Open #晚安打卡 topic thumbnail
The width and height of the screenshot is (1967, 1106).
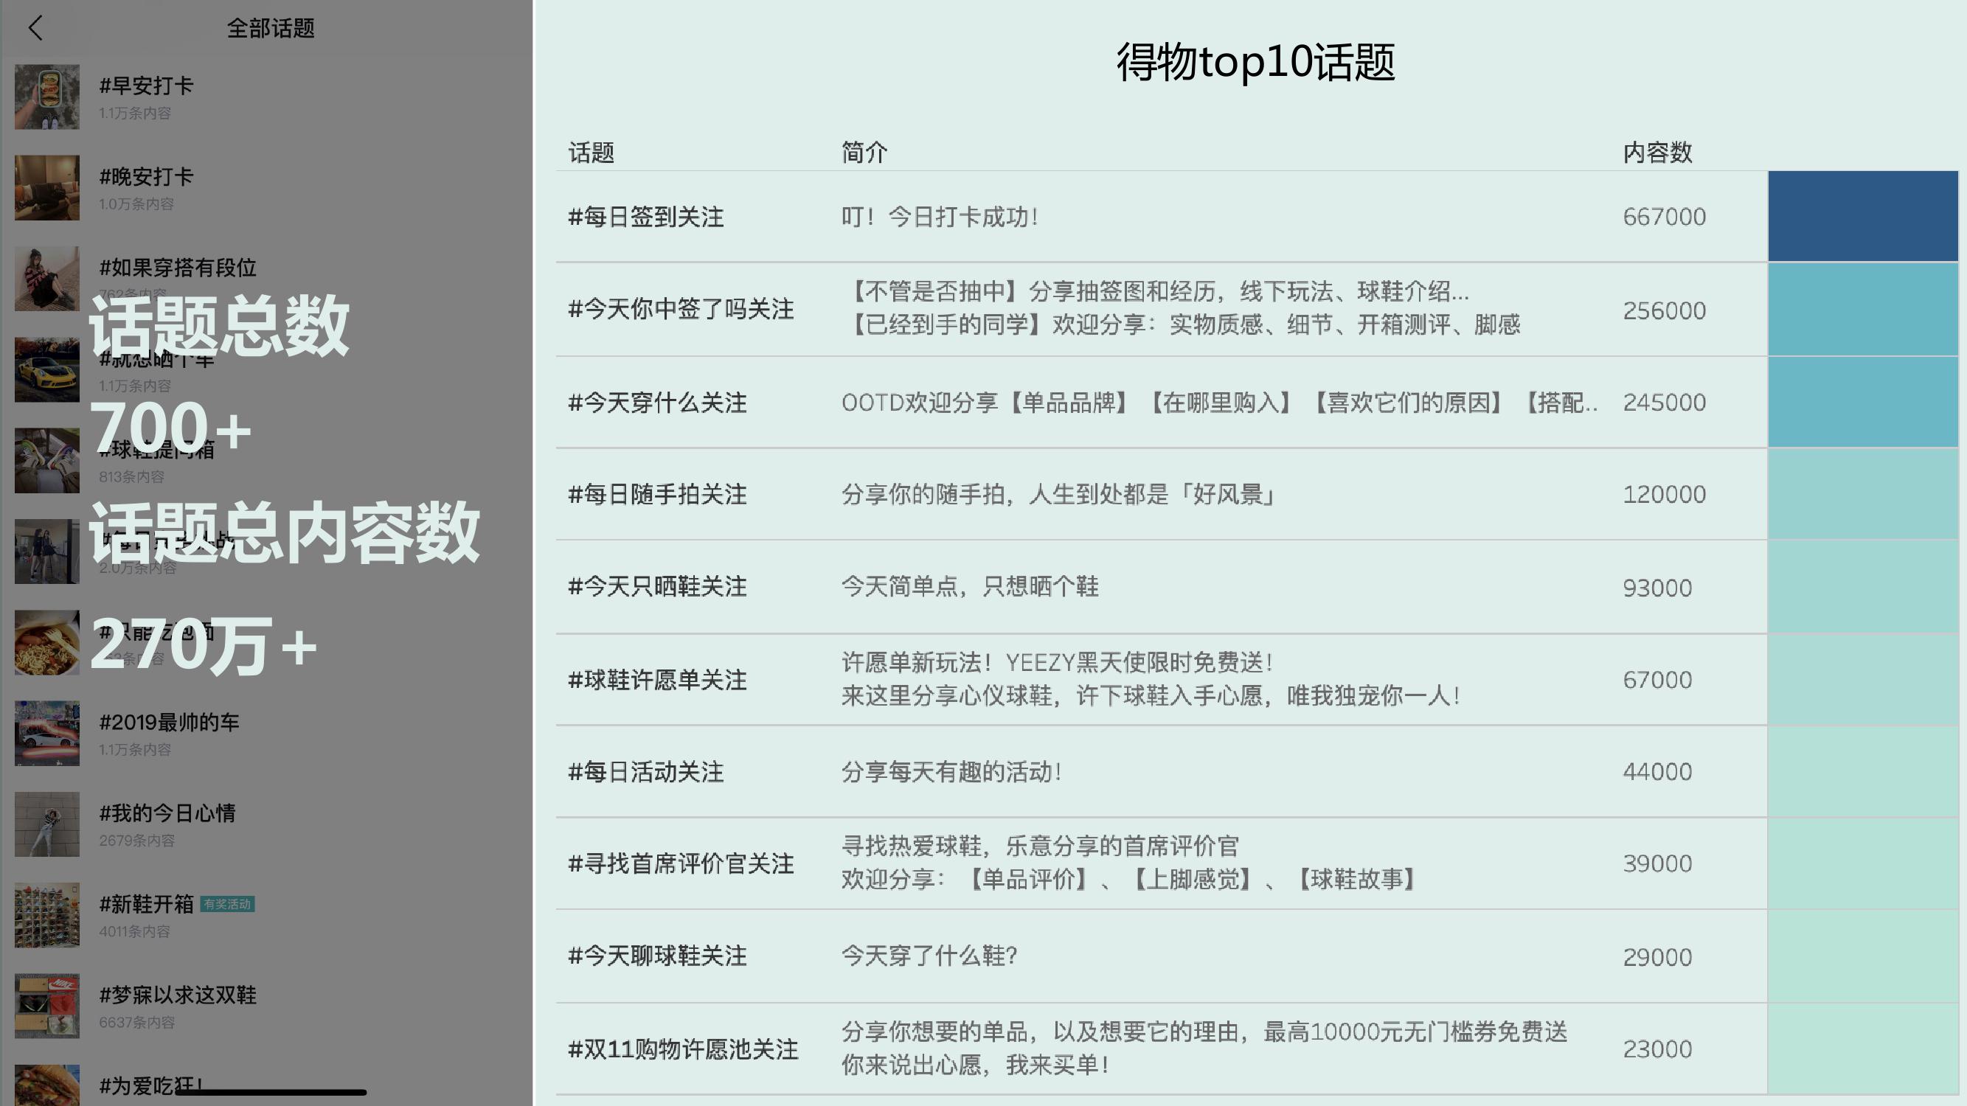pyautogui.click(x=46, y=188)
